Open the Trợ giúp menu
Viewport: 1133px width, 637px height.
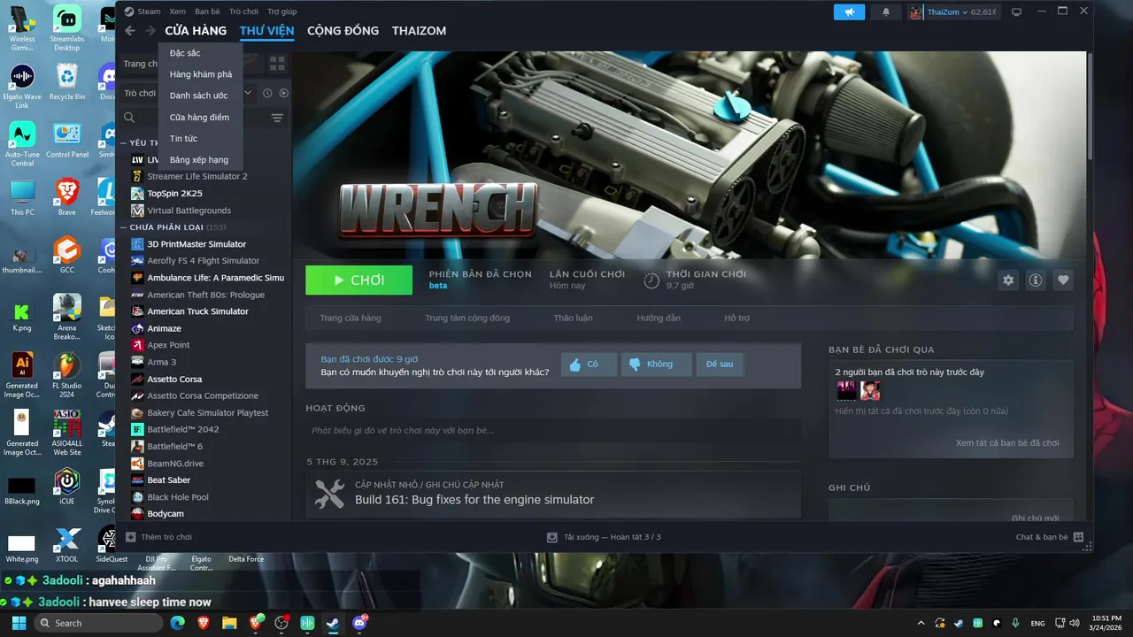pos(282,12)
